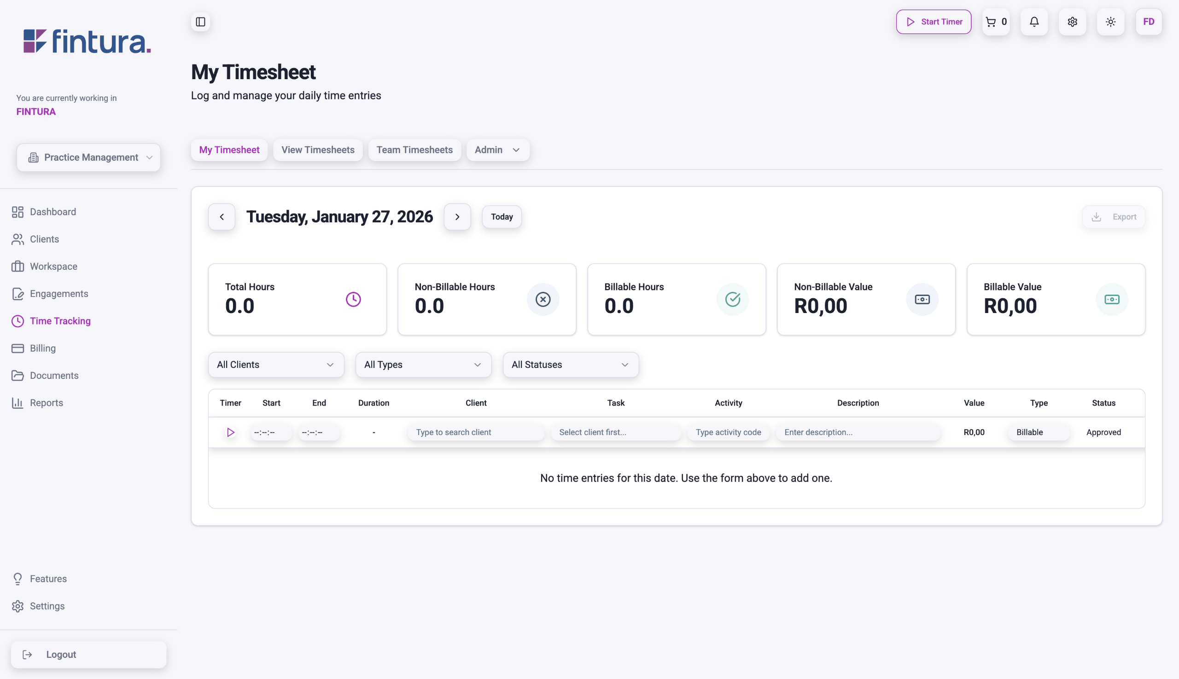Viewport: 1179px width, 679px height.
Task: Open the notifications bell icon
Action: click(x=1034, y=22)
